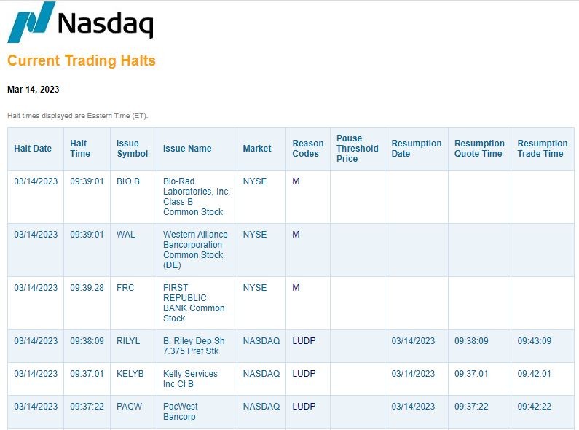Sort by Halt Time column header
Viewport: 579px width, 430px height.
(x=80, y=149)
